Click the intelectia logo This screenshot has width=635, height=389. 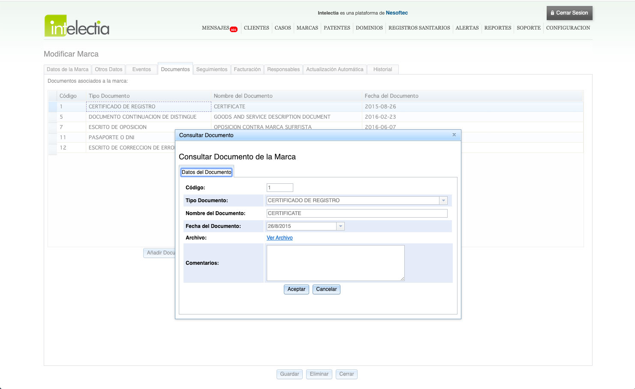[77, 26]
